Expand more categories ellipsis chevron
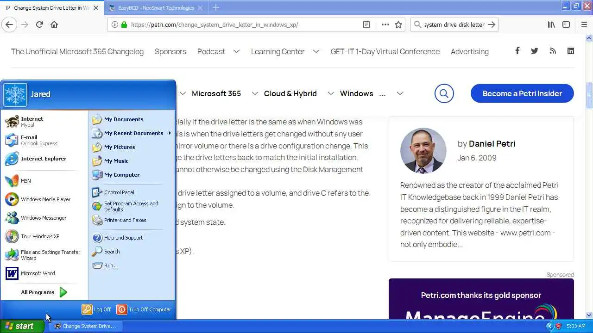Image resolution: width=593 pixels, height=333 pixels. click(x=400, y=93)
